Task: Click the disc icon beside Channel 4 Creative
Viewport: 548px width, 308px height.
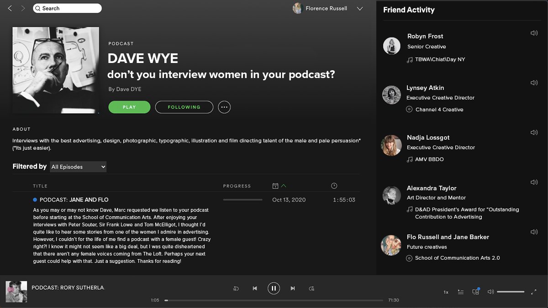Action: point(409,110)
